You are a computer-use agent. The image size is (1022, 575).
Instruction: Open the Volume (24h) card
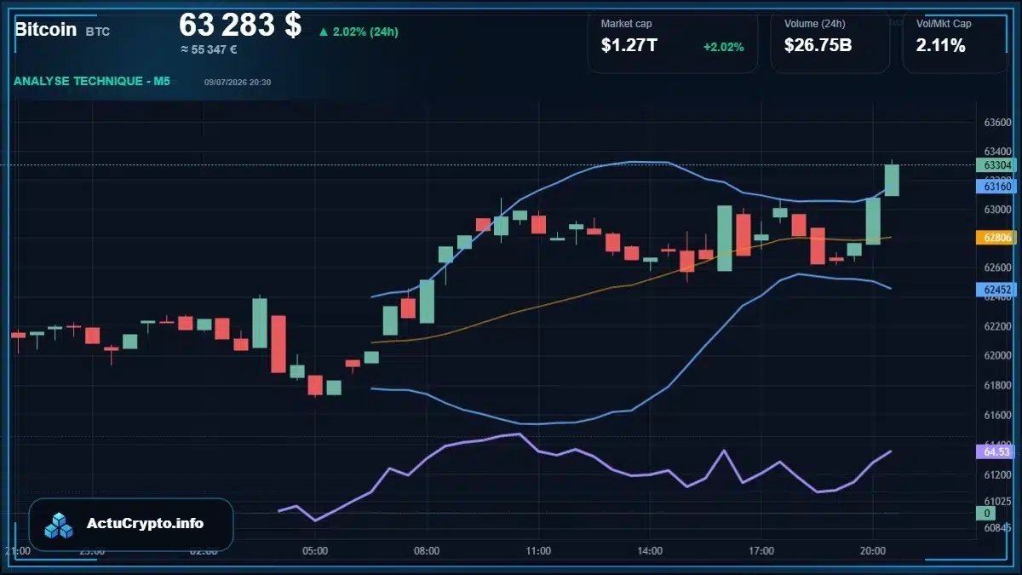pos(830,43)
